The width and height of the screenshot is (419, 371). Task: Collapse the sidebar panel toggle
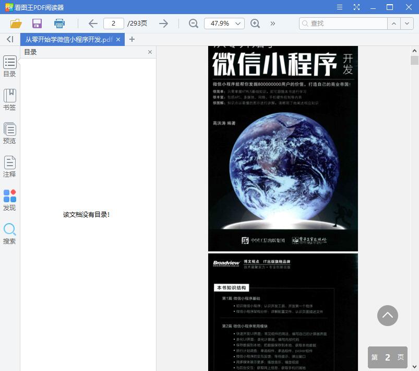point(10,39)
